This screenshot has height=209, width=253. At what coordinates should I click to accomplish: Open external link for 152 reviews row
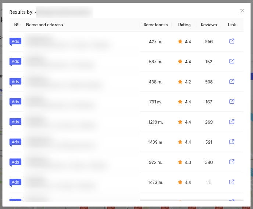[x=232, y=62]
